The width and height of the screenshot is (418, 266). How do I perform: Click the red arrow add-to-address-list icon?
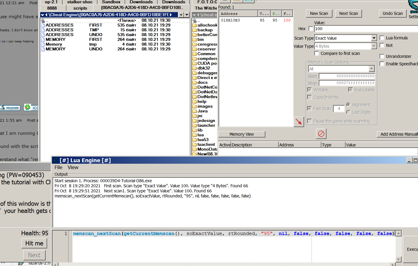click(x=299, y=122)
